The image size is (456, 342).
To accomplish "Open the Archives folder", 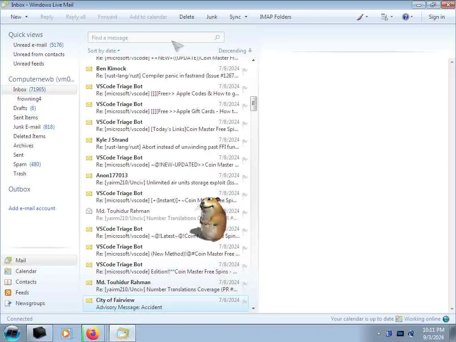I will click(x=23, y=146).
